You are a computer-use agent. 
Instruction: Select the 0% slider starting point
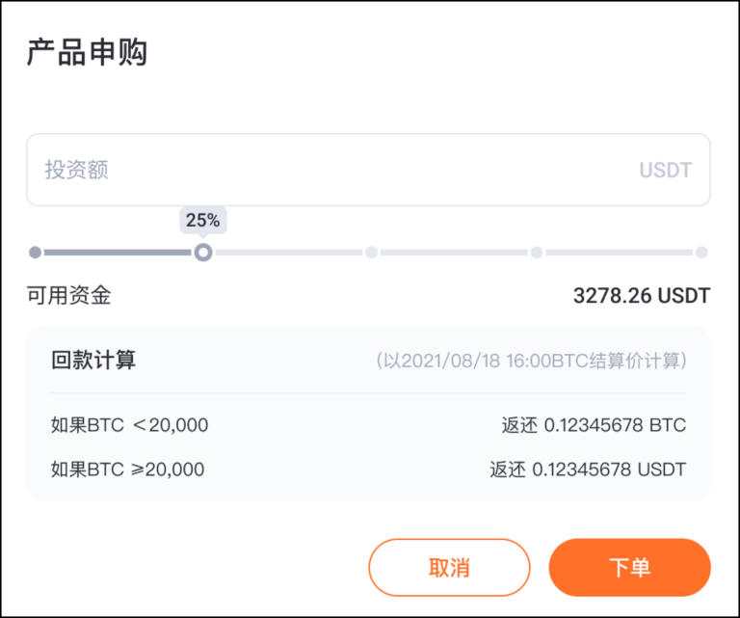pyautogui.click(x=35, y=253)
